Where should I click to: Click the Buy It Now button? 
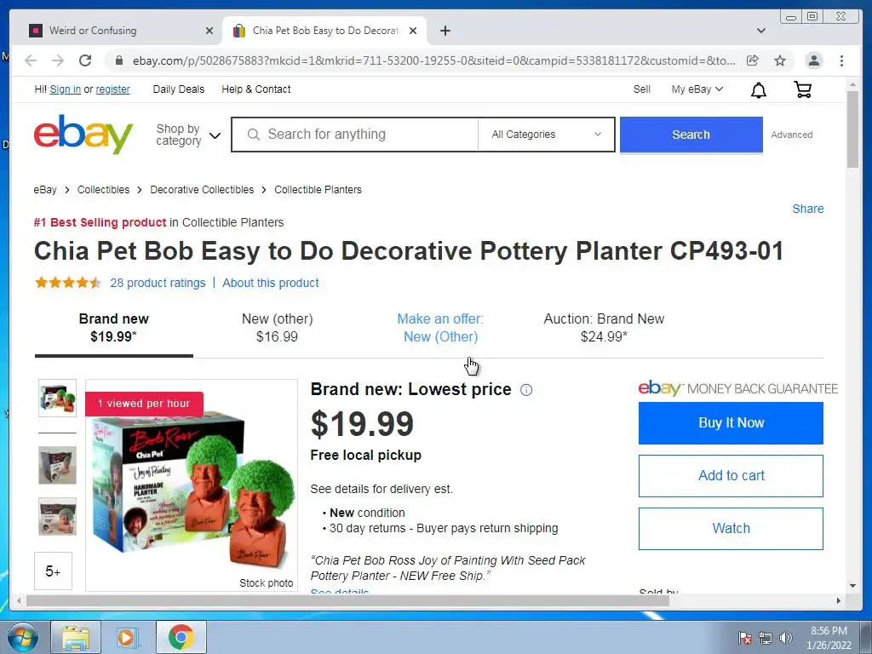tap(731, 423)
